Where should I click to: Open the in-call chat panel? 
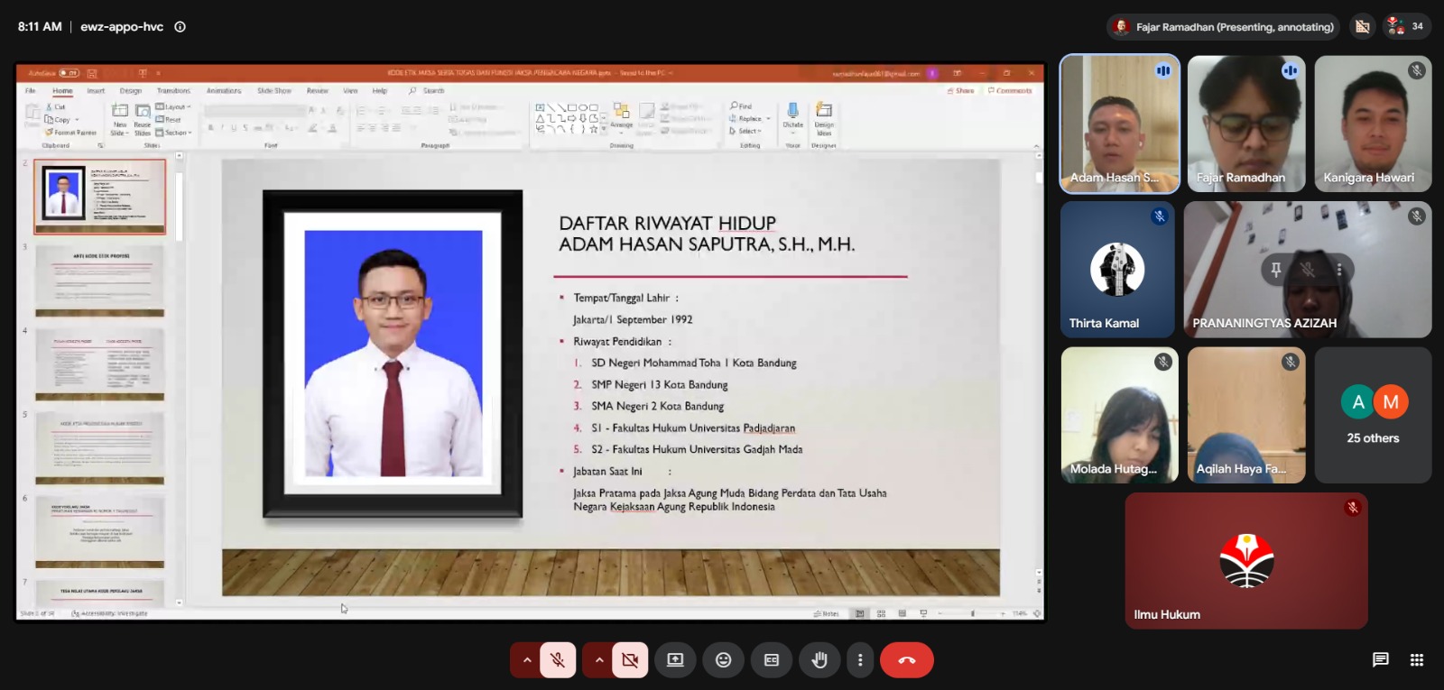coord(1380,660)
